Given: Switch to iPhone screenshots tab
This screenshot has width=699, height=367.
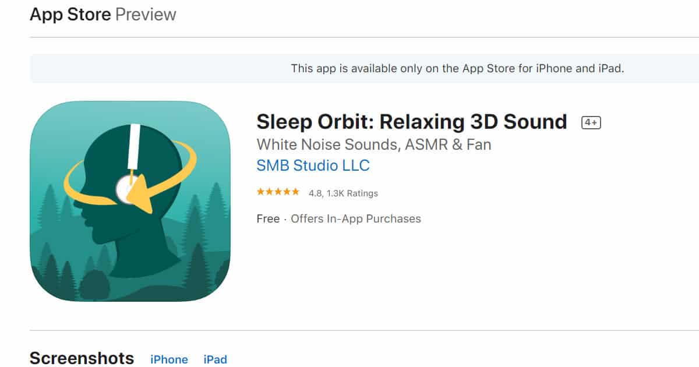Looking at the screenshot, I should coord(169,359).
